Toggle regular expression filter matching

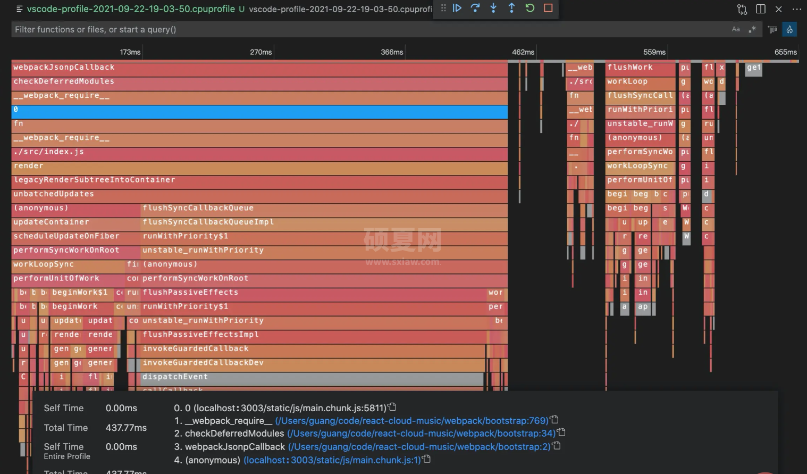click(752, 29)
